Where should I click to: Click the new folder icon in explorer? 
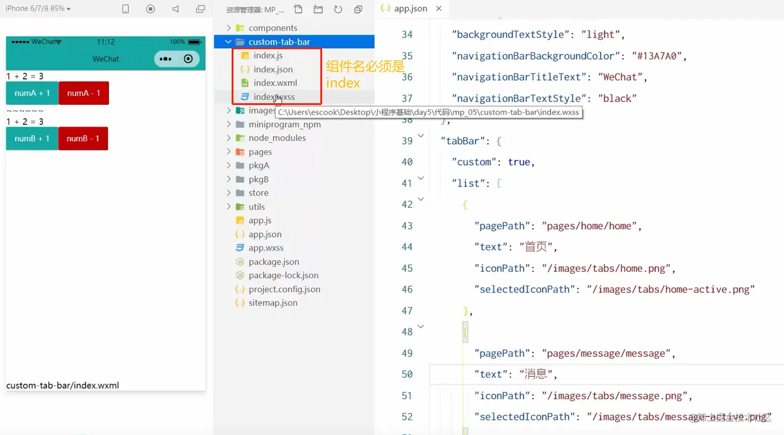pos(318,9)
